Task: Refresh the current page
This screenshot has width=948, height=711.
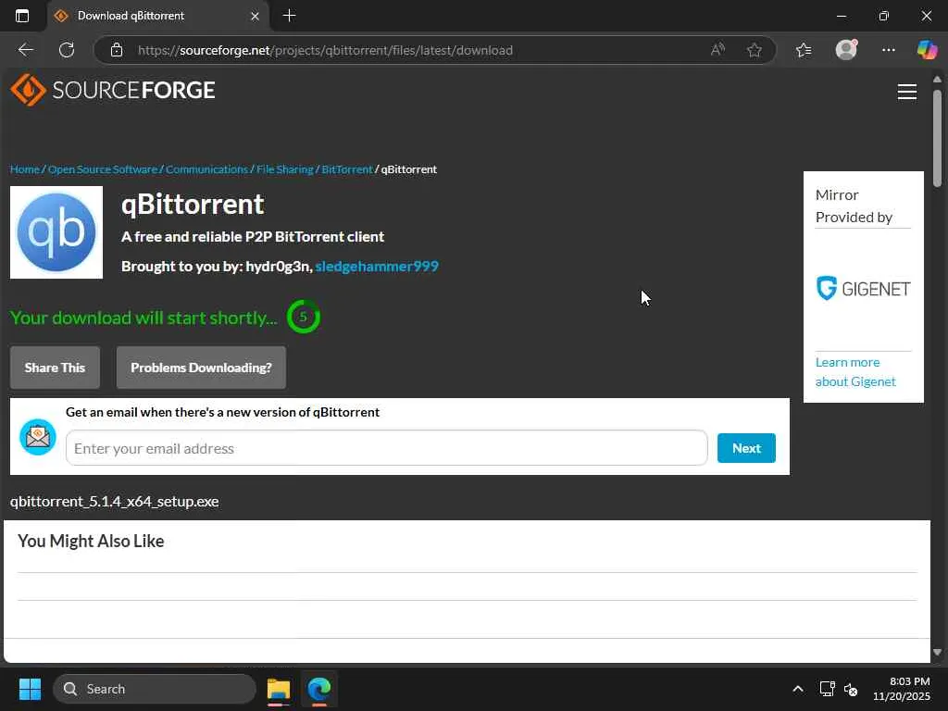Action: pos(67,50)
